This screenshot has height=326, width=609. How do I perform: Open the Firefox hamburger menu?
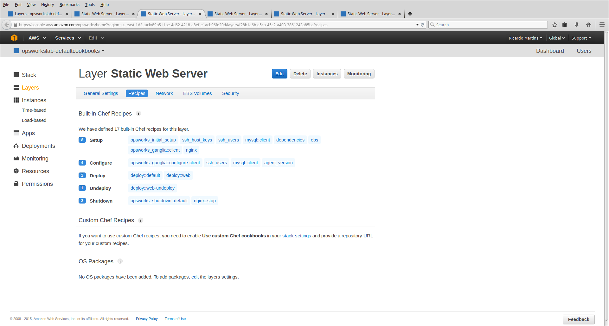602,25
